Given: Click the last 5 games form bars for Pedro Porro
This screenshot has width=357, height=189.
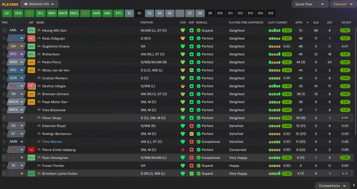Looking at the screenshot, I should (x=274, y=62).
